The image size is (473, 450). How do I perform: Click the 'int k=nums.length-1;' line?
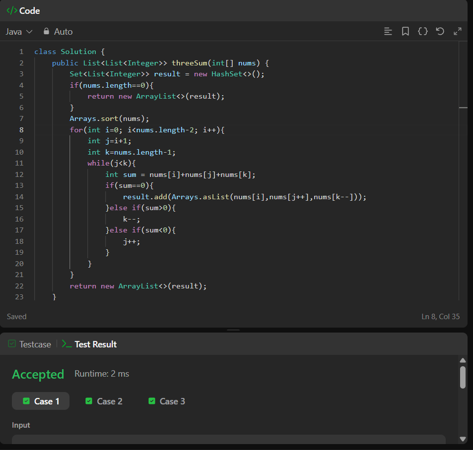click(132, 152)
